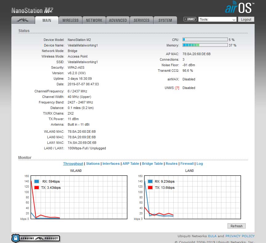
Task: Open the Ubiquiti logo tab
Action: tap(23, 20)
